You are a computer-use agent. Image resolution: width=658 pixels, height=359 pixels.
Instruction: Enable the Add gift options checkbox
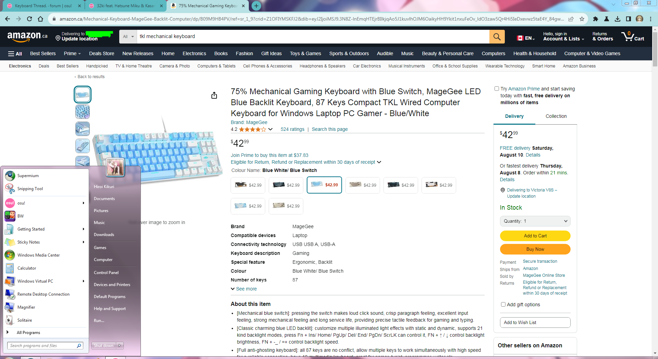503,305
